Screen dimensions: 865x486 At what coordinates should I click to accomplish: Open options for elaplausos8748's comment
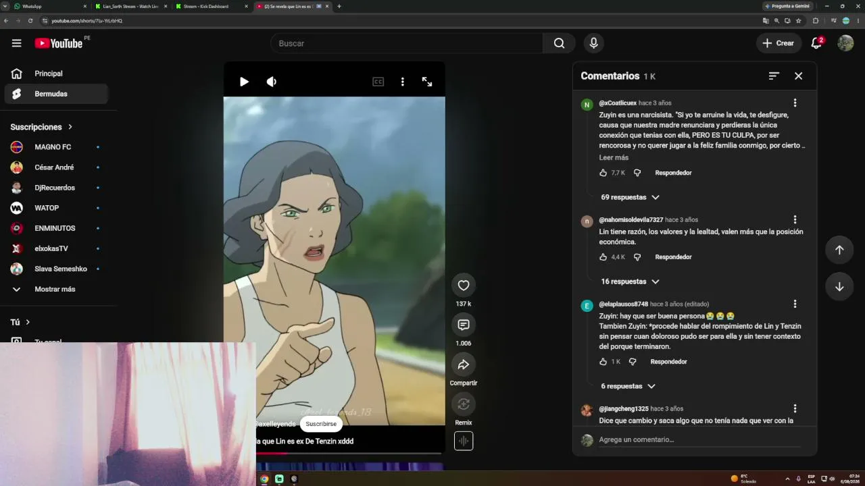click(x=795, y=304)
